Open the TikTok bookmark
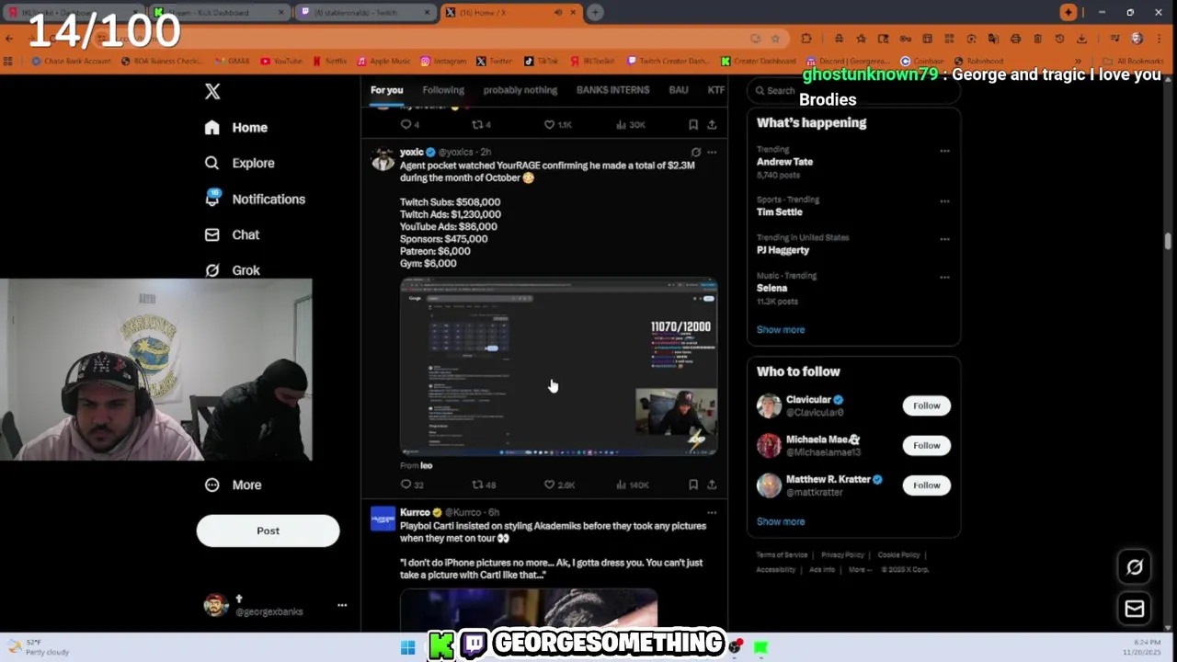 (x=542, y=62)
